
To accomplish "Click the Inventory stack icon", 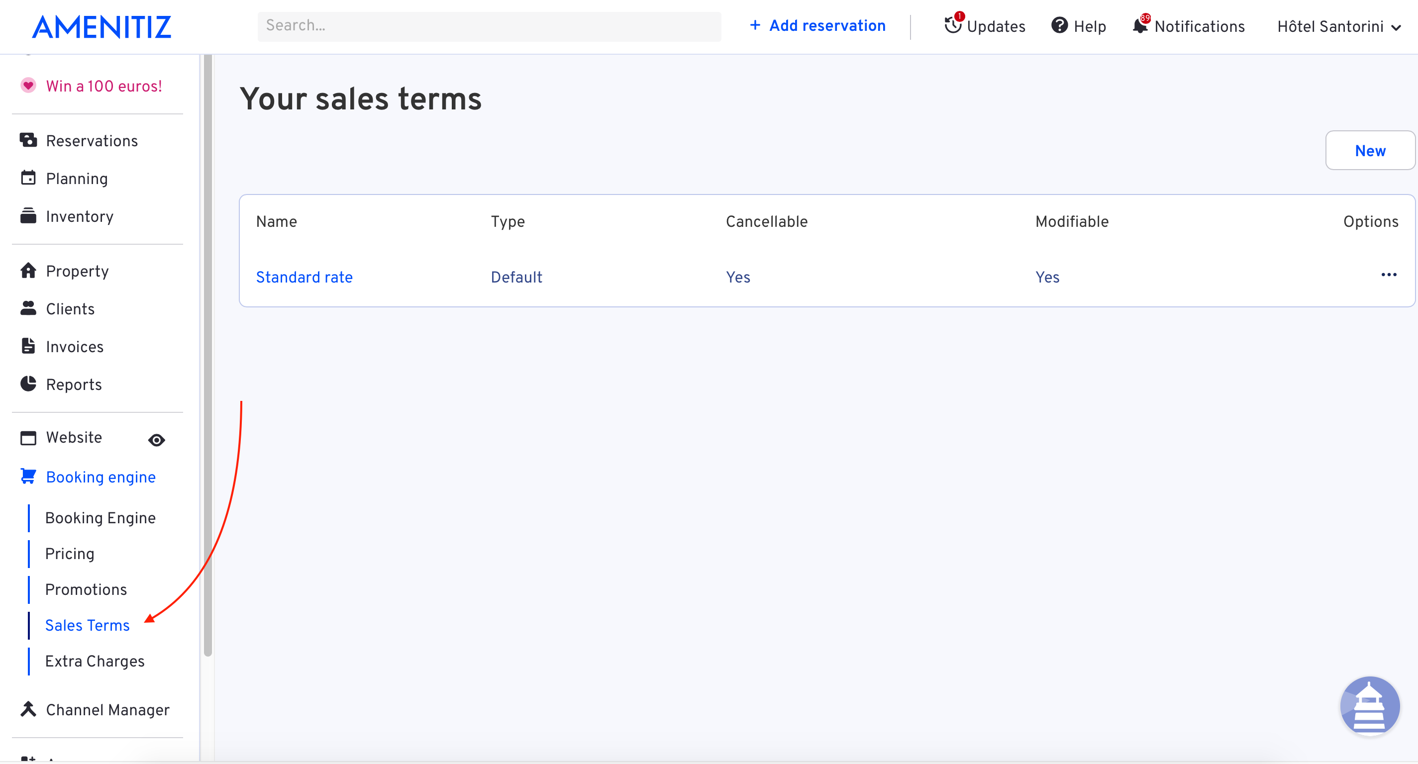I will [28, 216].
